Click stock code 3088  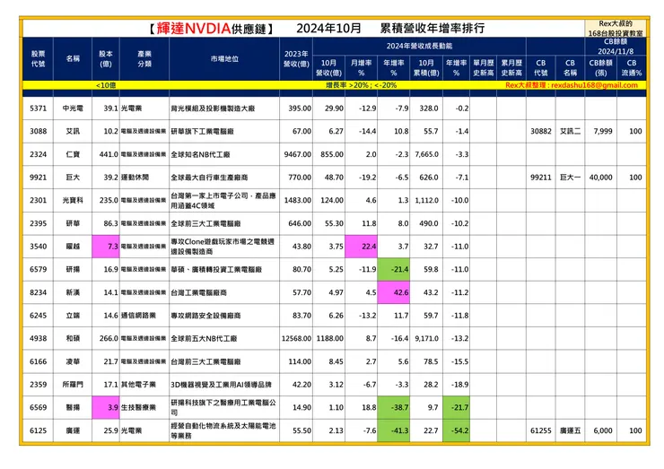[38, 131]
